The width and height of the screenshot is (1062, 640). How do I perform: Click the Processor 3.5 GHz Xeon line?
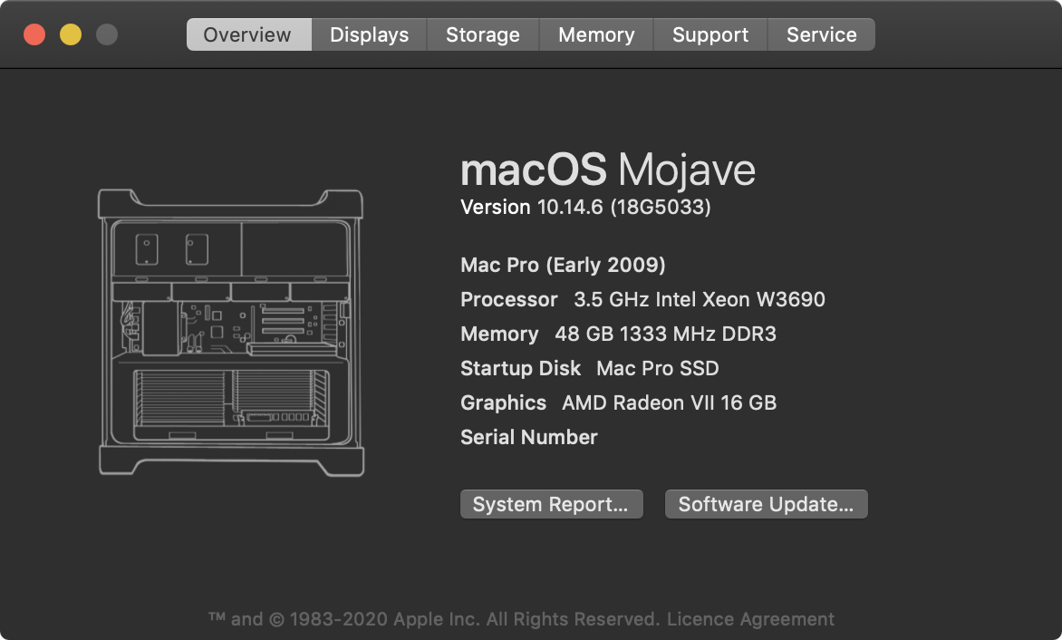pyautogui.click(x=642, y=300)
